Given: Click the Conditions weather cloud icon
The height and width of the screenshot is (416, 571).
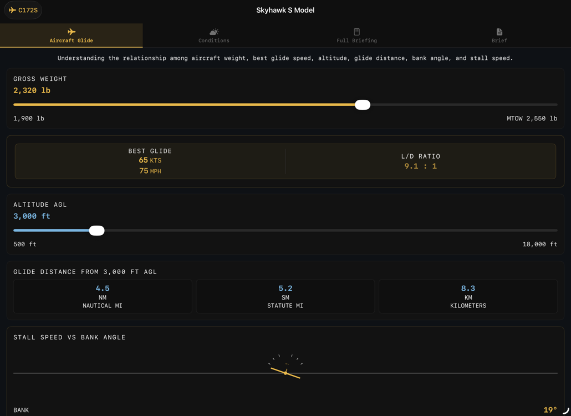Looking at the screenshot, I should pyautogui.click(x=214, y=32).
